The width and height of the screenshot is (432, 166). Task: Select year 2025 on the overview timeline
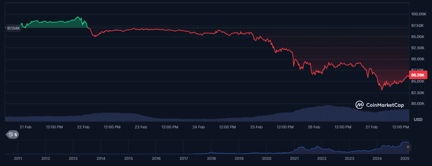coord(405,159)
